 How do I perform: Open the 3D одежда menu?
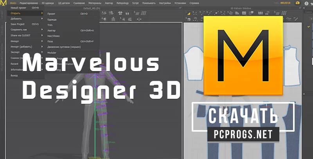pyautogui.click(x=47, y=3)
